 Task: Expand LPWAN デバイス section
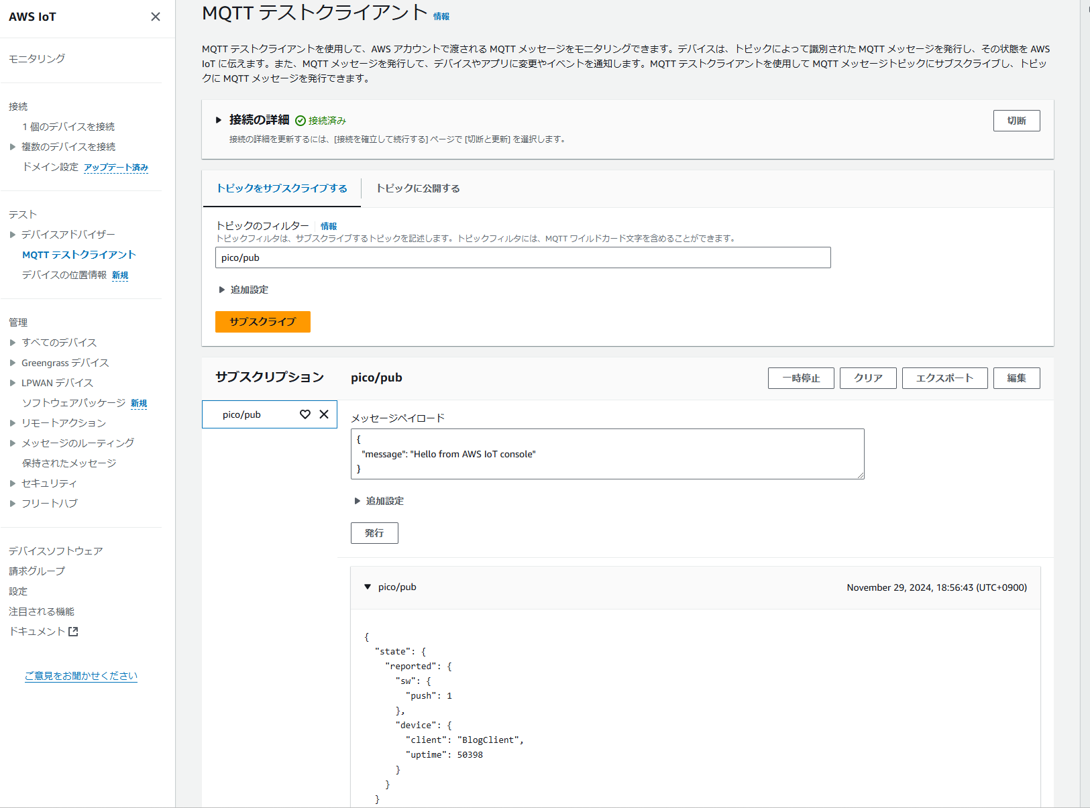coord(12,383)
